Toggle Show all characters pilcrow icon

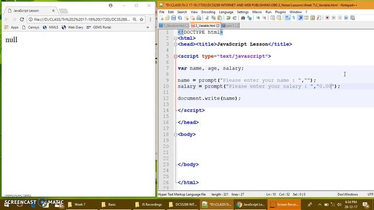coord(293,18)
